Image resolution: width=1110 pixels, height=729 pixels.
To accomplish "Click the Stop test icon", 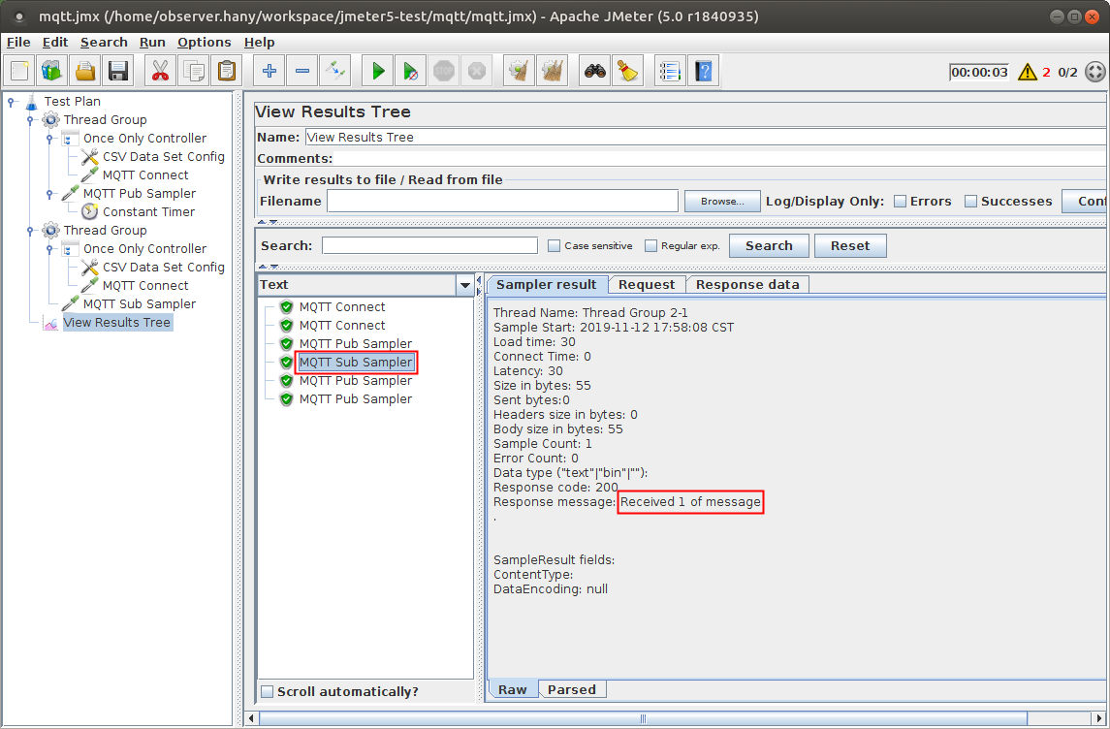I will point(444,71).
